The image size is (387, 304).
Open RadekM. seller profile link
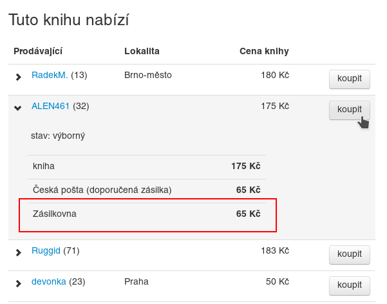[50, 75]
